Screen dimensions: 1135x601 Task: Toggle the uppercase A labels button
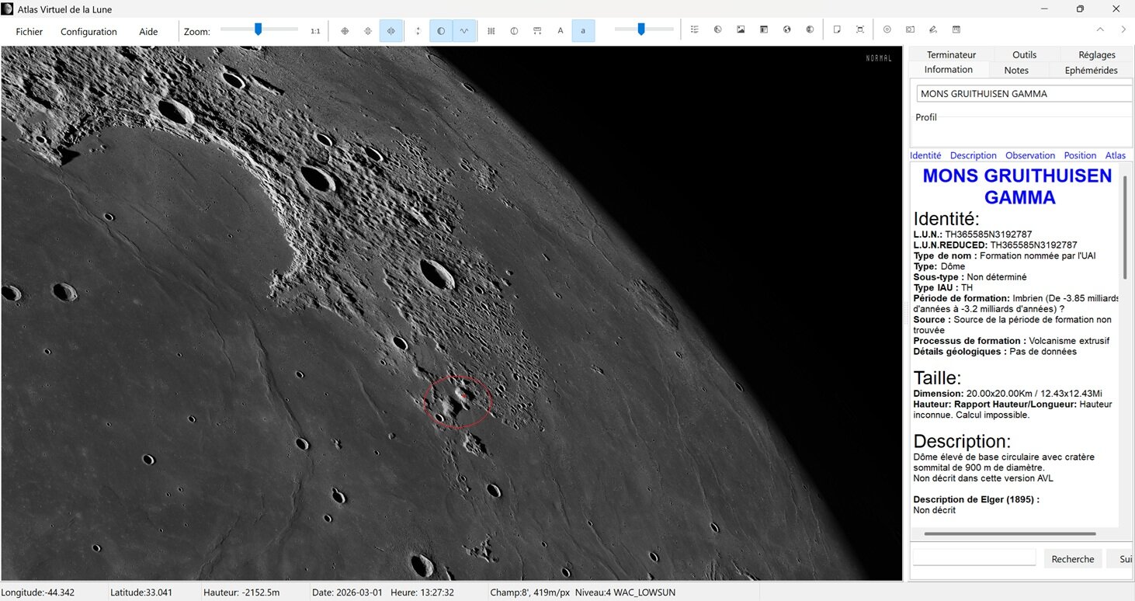click(561, 30)
